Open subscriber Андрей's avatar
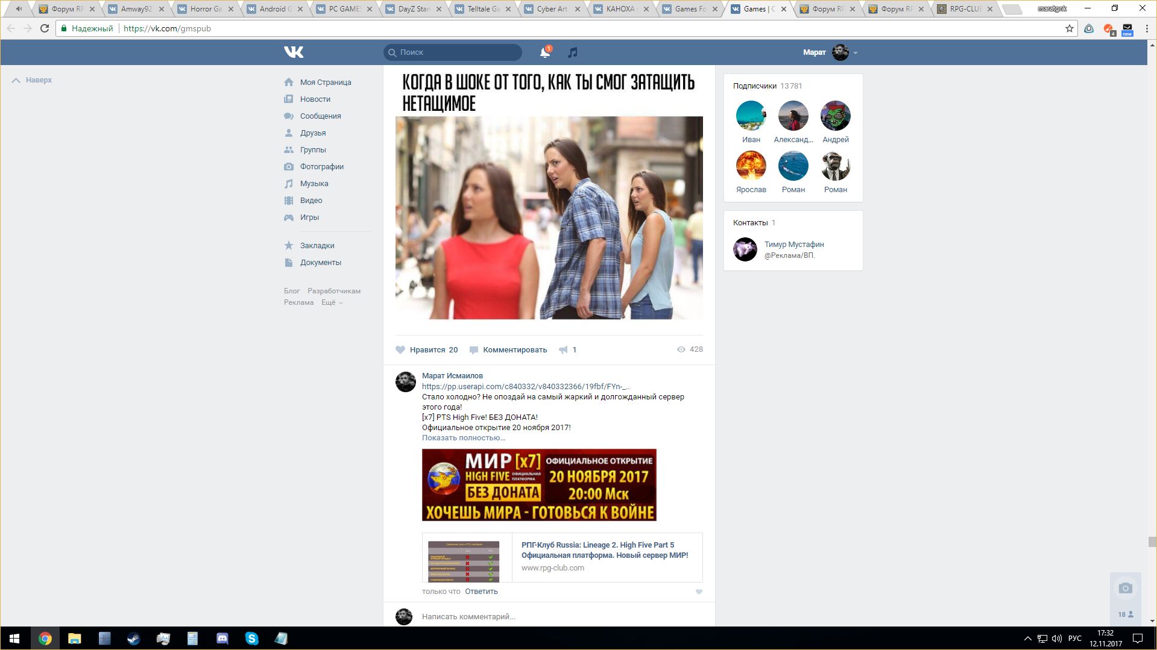This screenshot has width=1157, height=650. (836, 116)
